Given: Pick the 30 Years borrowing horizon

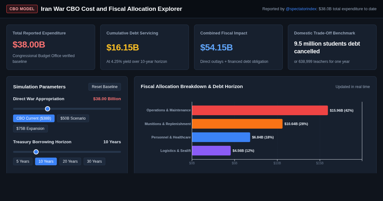Looking at the screenshot, I should point(94,161).
